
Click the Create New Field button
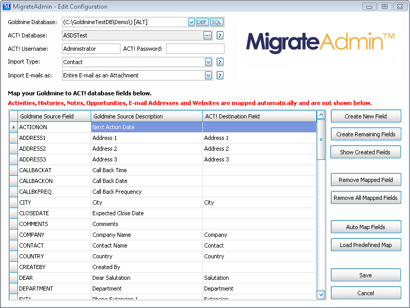[365, 116]
